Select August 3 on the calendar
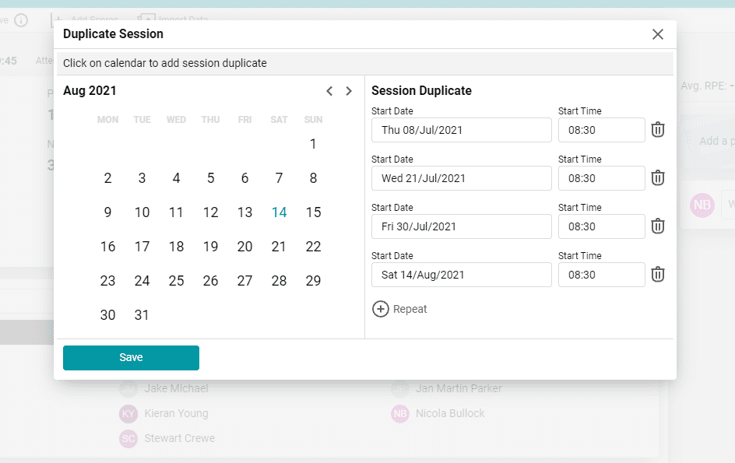The image size is (735, 463). click(x=142, y=178)
